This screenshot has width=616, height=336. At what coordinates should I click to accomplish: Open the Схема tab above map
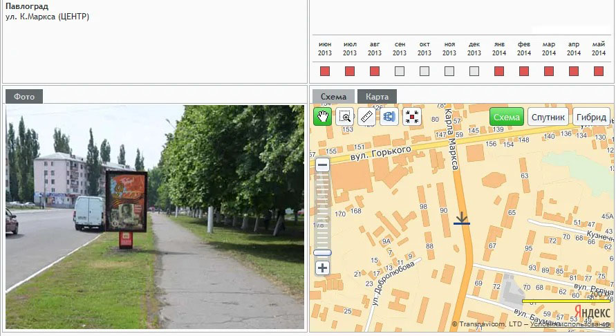coord(333,97)
